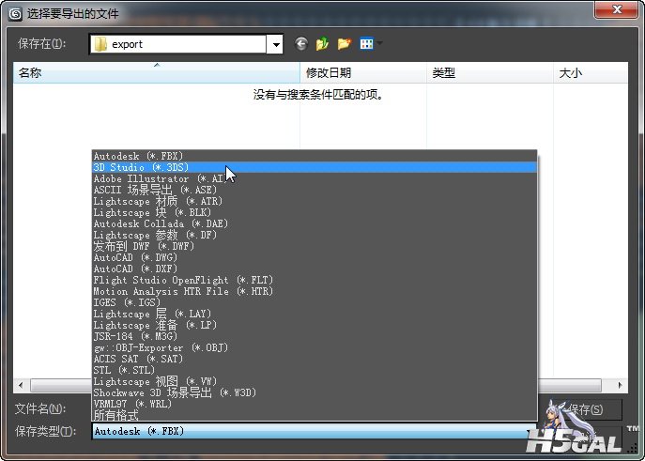Viewport: 645px width, 461px height.
Task: Sort by the 名称 column header
Action: coord(156,72)
